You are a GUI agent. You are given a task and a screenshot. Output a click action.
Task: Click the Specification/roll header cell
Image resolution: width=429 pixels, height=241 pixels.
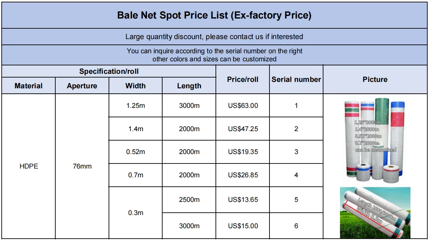point(109,71)
